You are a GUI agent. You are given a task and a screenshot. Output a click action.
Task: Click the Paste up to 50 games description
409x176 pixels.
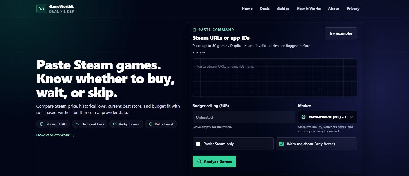point(251,49)
